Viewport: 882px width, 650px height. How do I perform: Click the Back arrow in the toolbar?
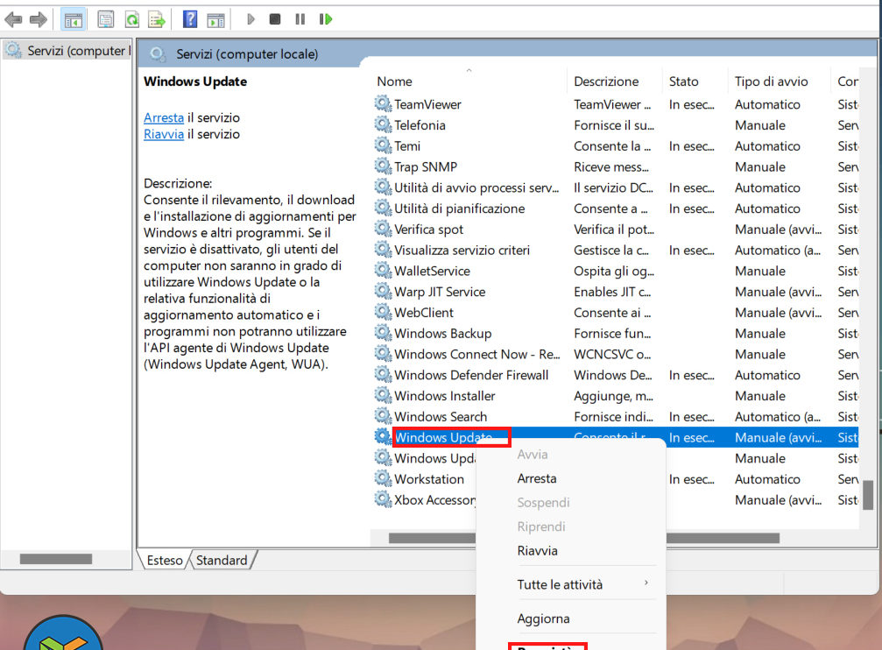click(x=13, y=19)
